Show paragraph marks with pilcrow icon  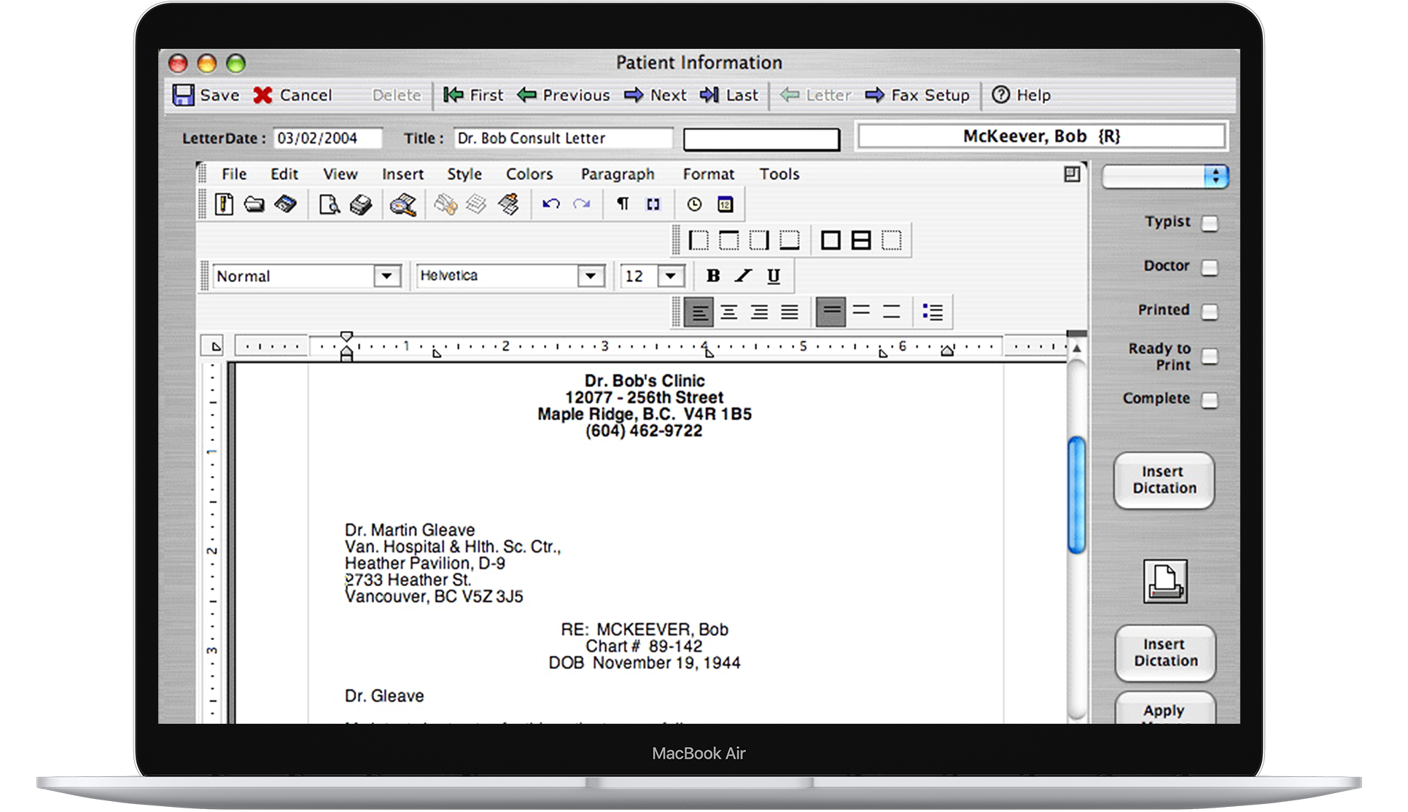pos(623,204)
